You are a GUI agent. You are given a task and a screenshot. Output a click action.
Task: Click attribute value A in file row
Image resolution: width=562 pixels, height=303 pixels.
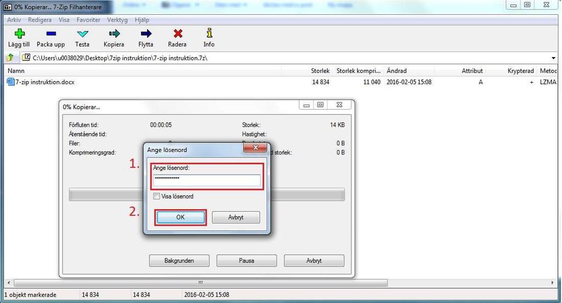pyautogui.click(x=481, y=82)
